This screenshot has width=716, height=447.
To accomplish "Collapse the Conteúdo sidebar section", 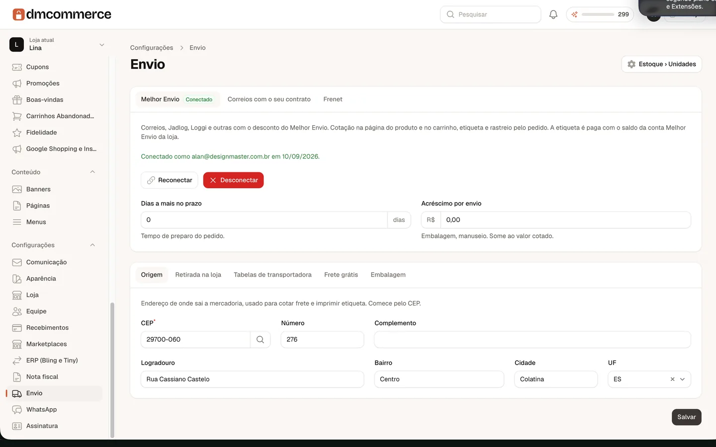I will (92, 172).
